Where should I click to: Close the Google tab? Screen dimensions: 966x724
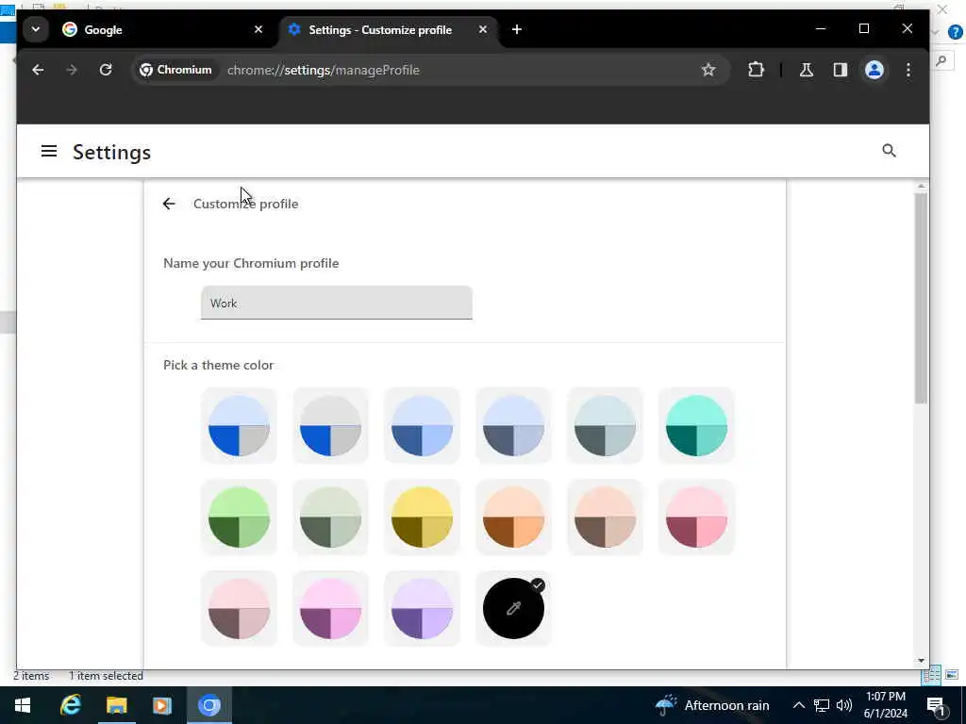pyautogui.click(x=258, y=29)
